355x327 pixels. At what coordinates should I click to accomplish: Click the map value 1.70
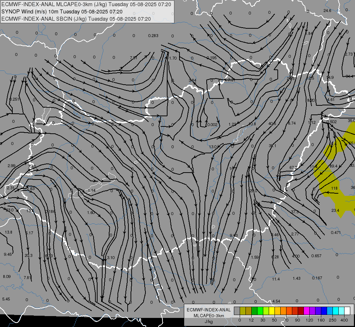tap(173, 58)
